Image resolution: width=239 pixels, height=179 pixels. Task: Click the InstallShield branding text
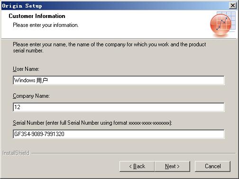[x=16, y=153]
